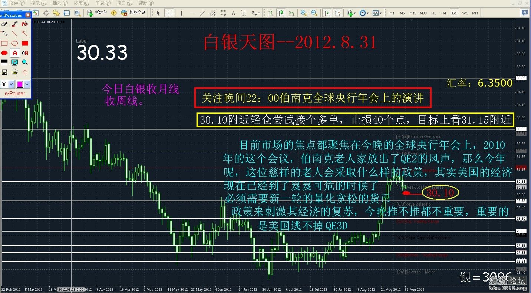Open the e-Pointer font size dropdown

point(11,84)
